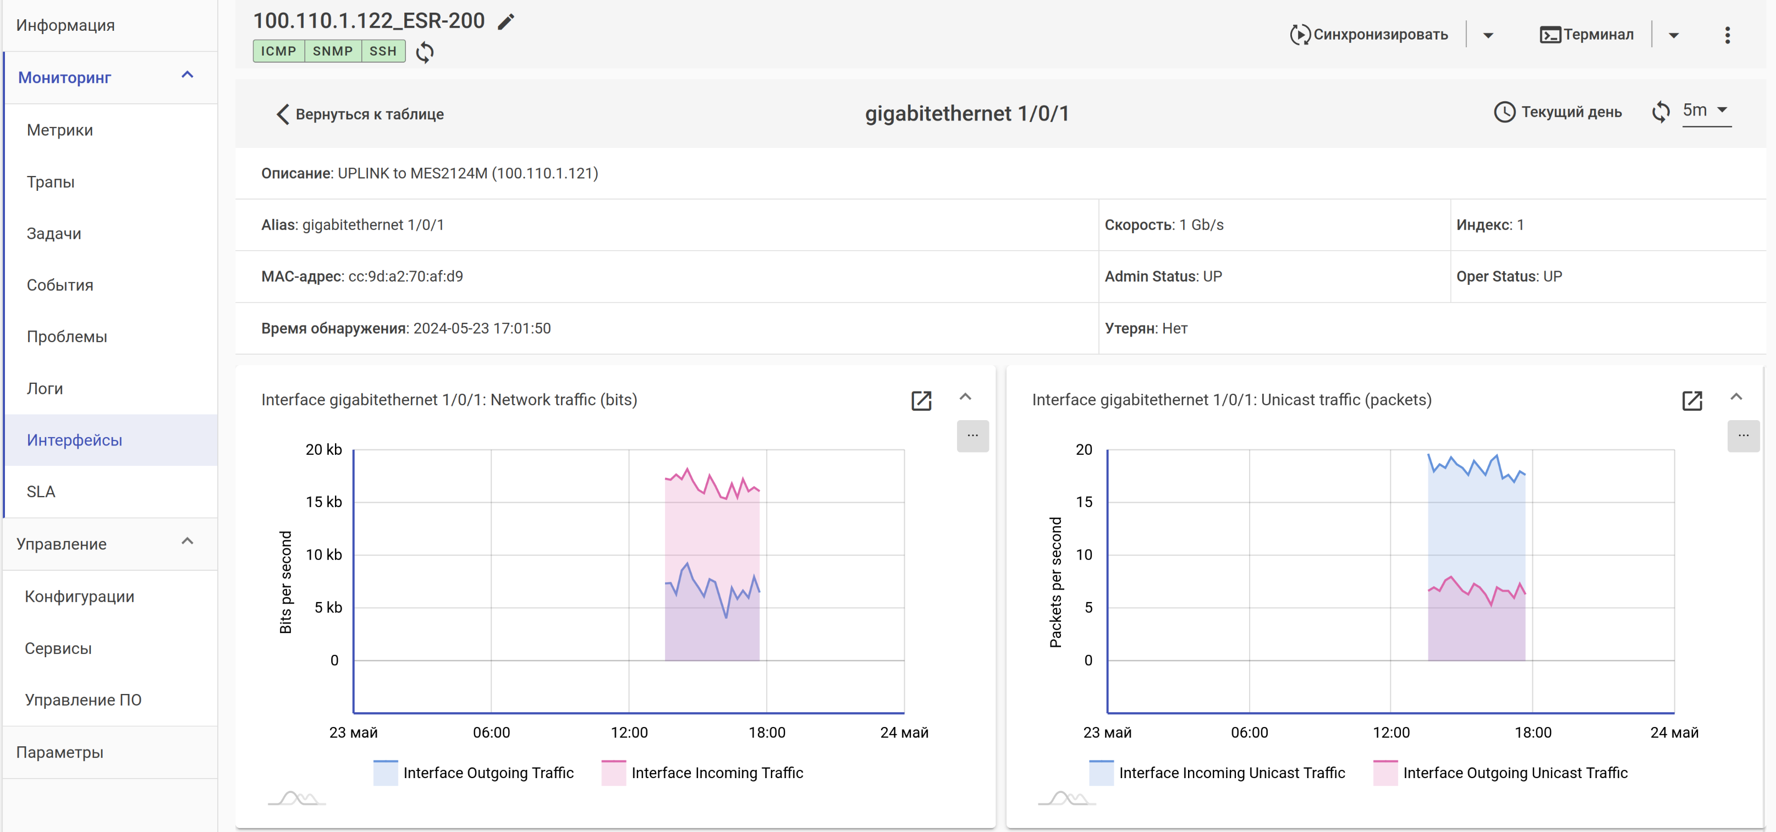This screenshot has width=1776, height=832.
Task: Select Проблемы sidebar item
Action: point(67,337)
